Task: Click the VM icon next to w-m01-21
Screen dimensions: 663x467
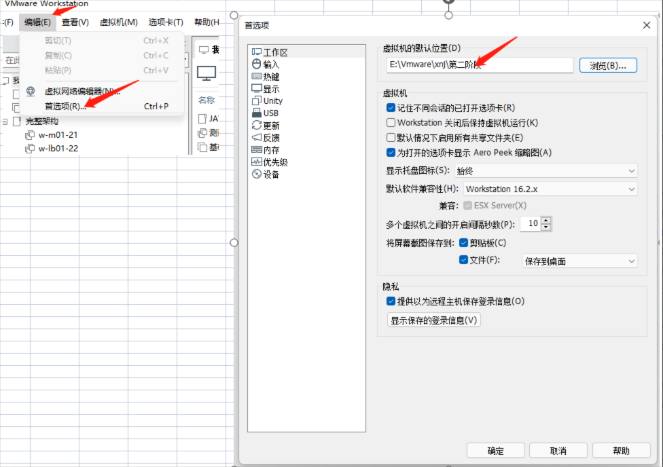Action: tap(30, 135)
